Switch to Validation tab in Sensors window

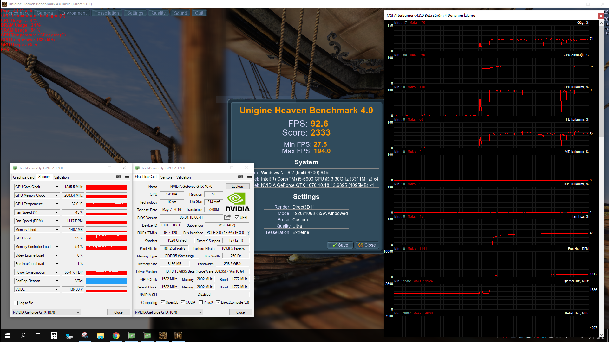click(x=61, y=177)
